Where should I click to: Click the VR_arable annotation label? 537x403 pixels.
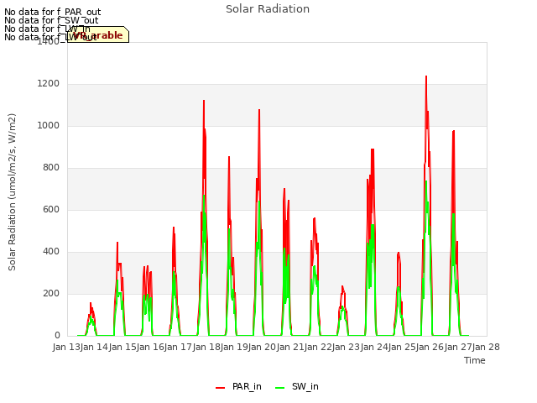coord(98,35)
